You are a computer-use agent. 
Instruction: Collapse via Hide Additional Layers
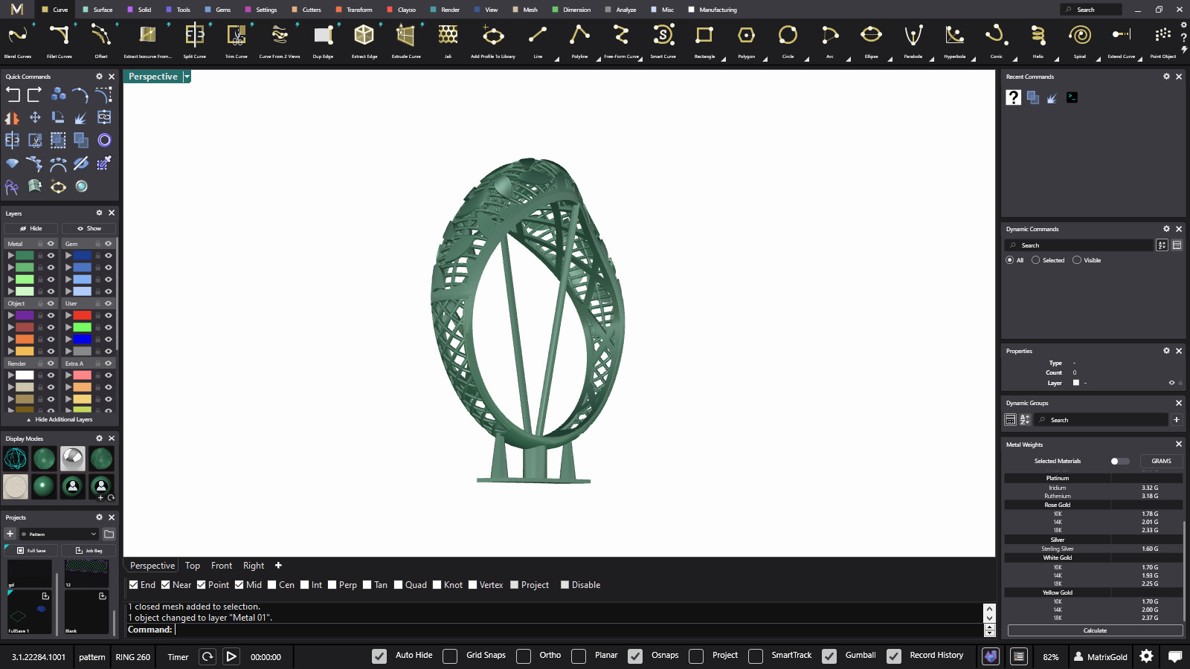coord(59,419)
